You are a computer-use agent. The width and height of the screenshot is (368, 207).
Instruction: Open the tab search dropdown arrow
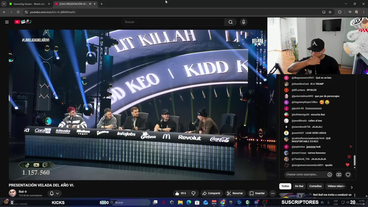pyautogui.click(x=4, y=4)
